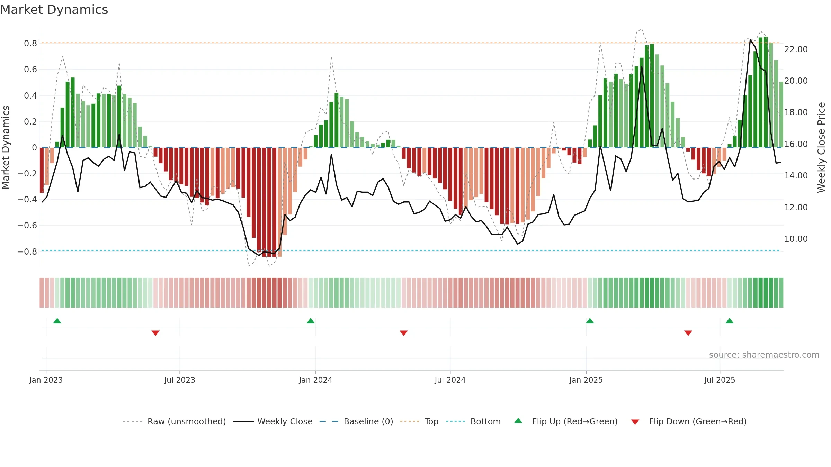Click the green triangle icon in the legend
Image resolution: width=831 pixels, height=467 pixels.
point(518,421)
